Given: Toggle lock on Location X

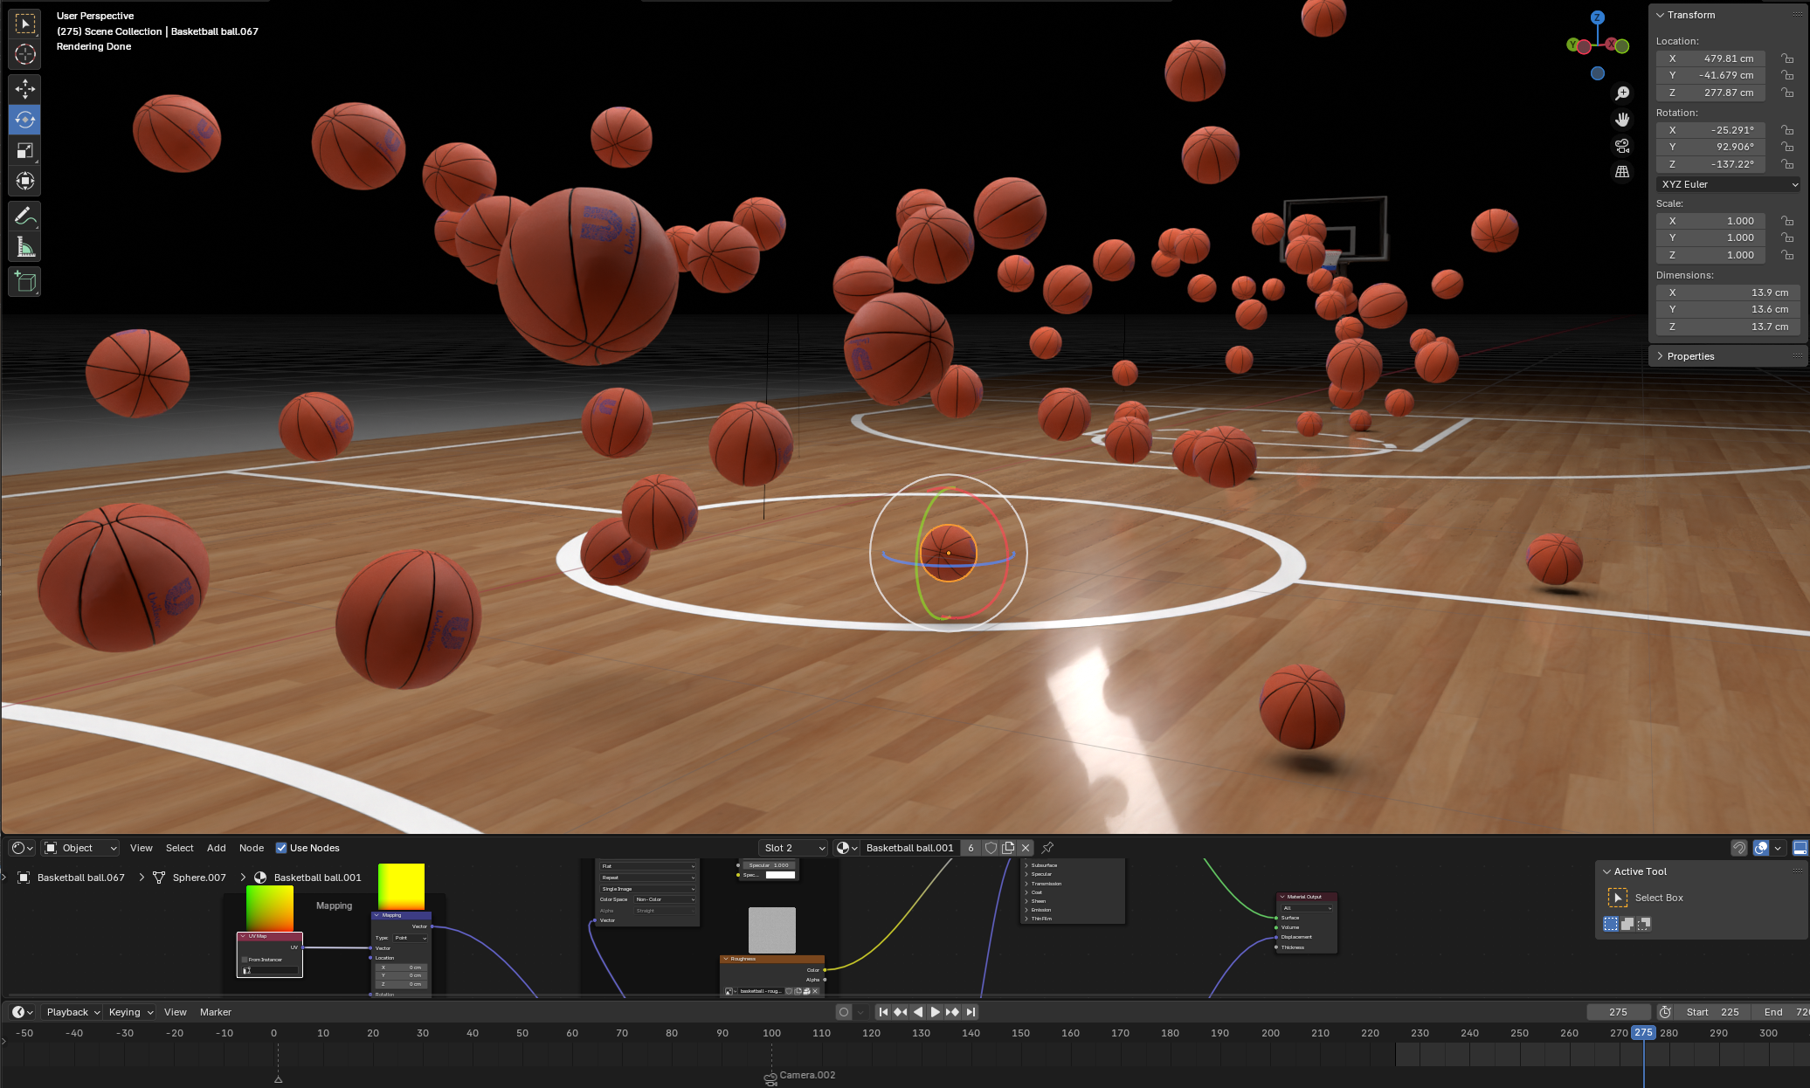Looking at the screenshot, I should (1787, 59).
